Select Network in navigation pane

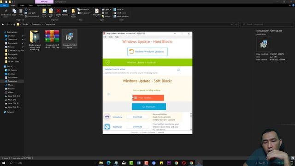click(x=10, y=112)
